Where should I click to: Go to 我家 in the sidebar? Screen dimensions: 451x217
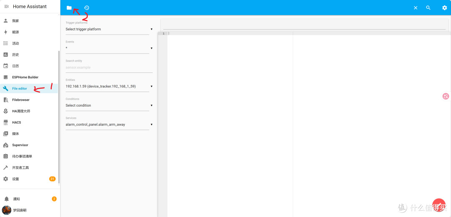(x=29, y=21)
